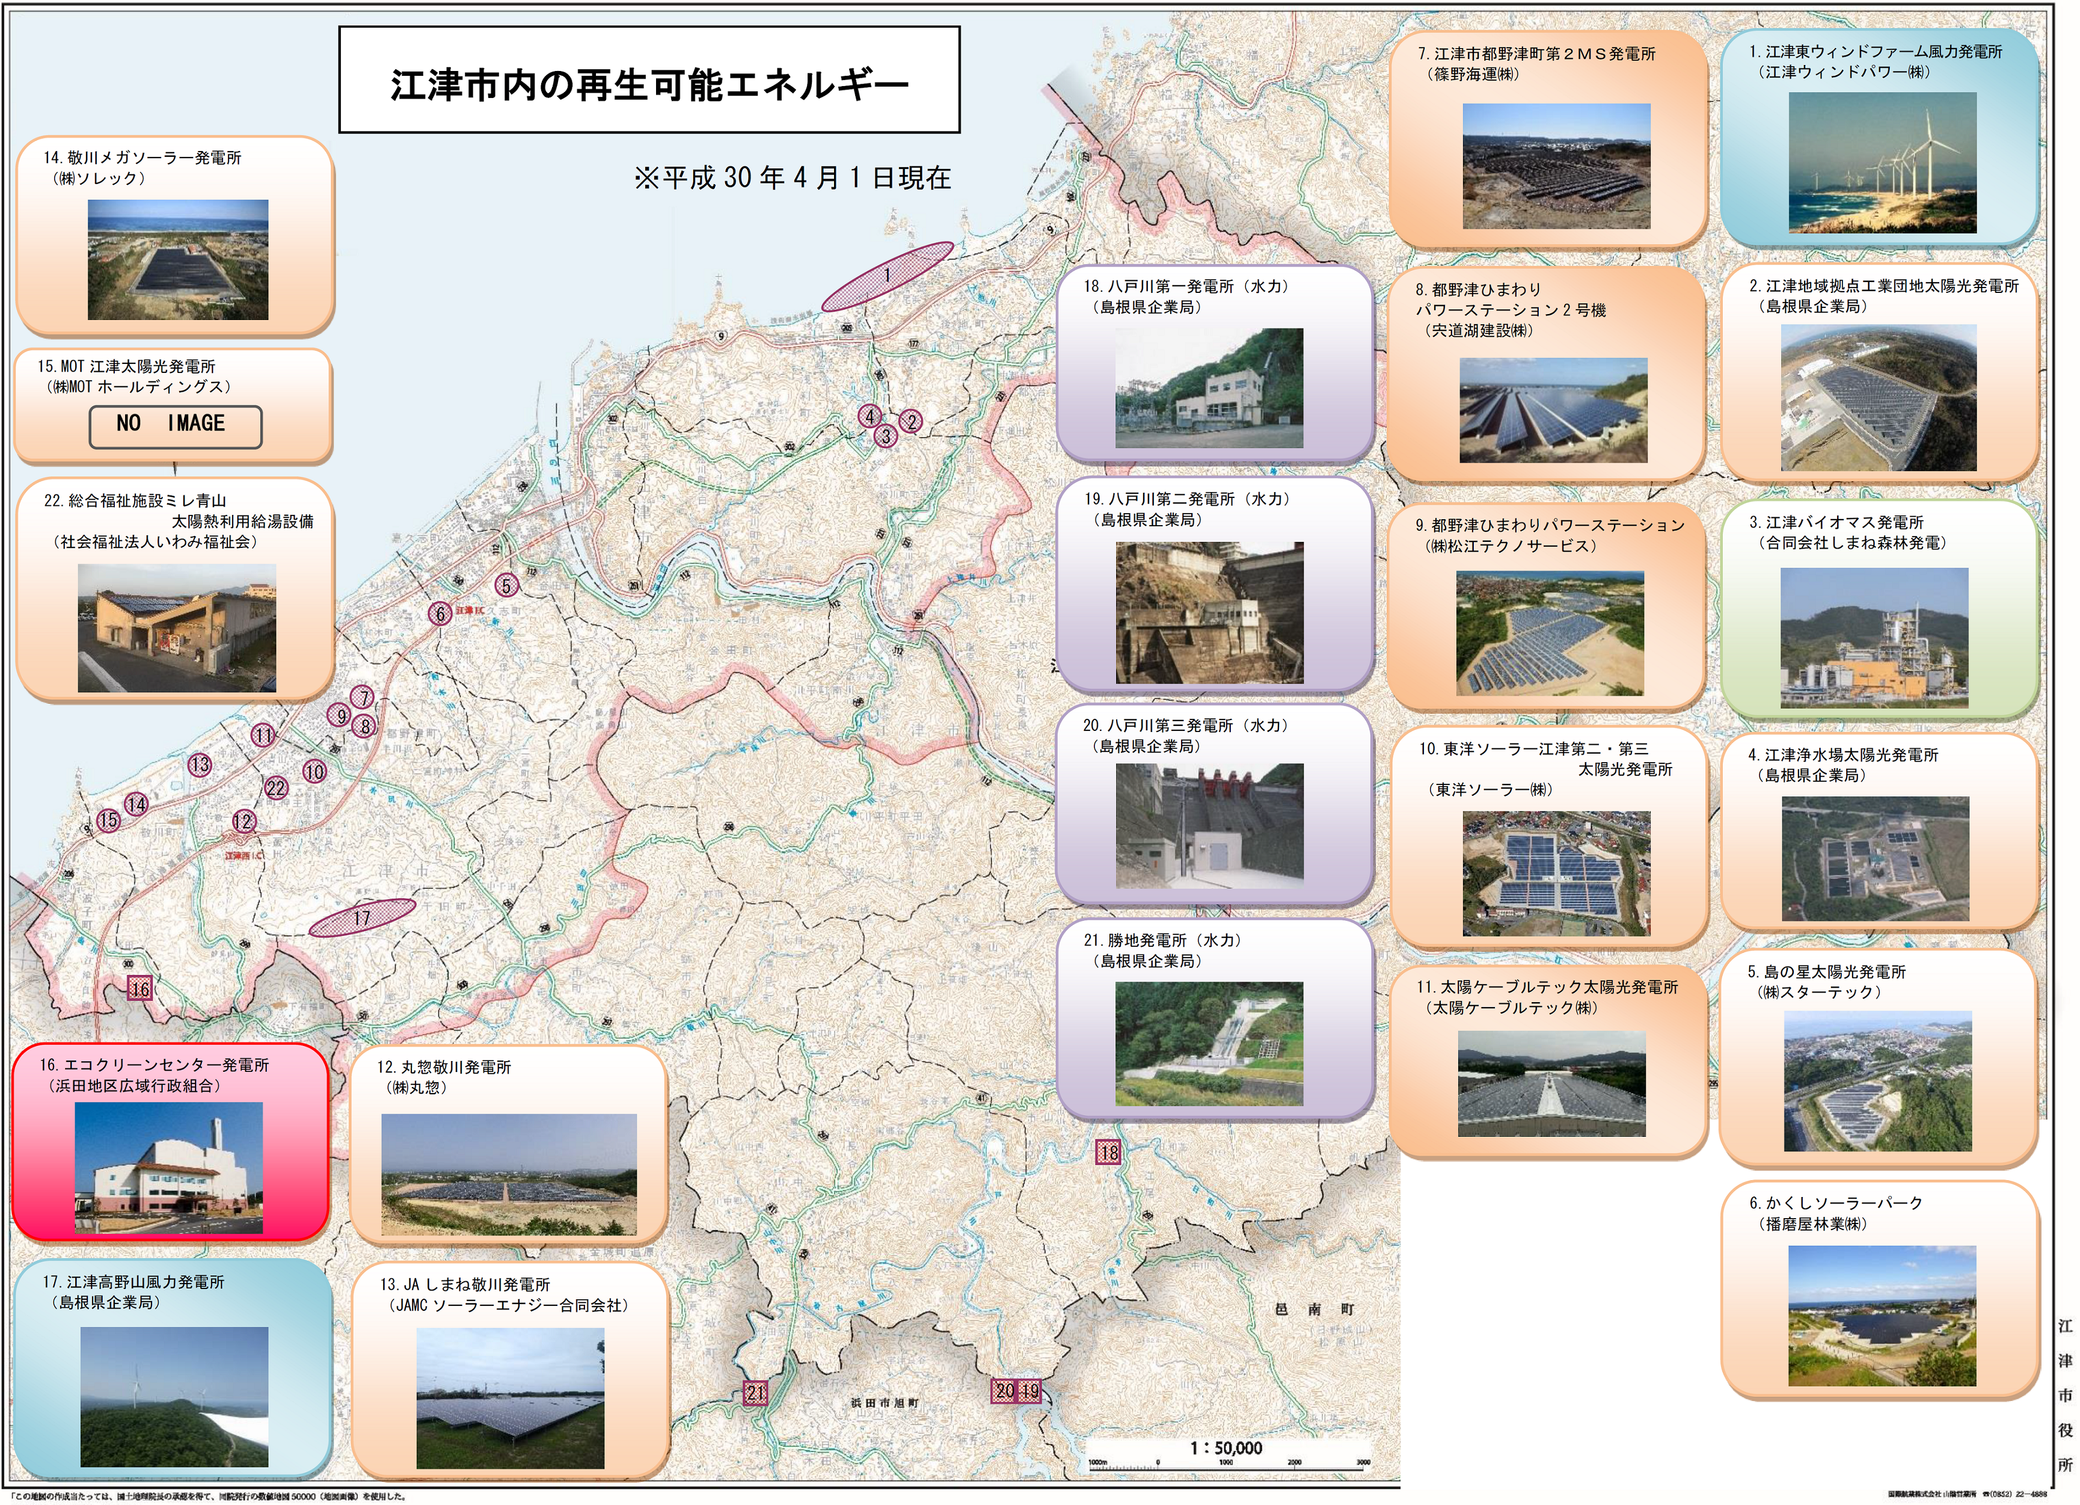Open the 太陽ケーブルテック photo in card 11
The height and width of the screenshot is (1505, 2080).
pos(1552,1084)
